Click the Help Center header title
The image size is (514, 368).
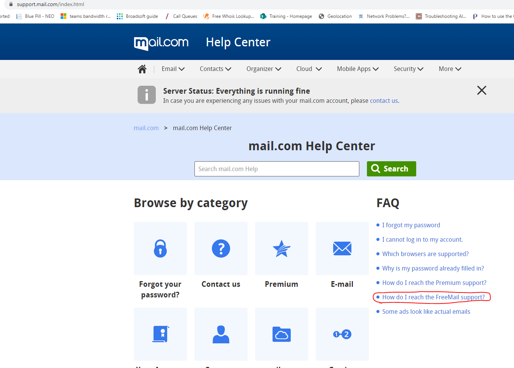pyautogui.click(x=238, y=42)
